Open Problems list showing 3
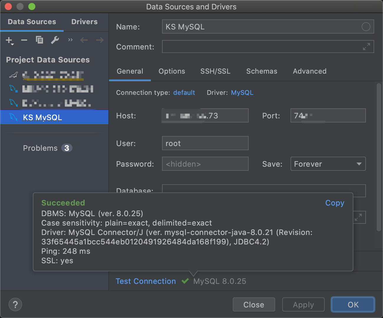Viewport: 383px width, 318px height. tap(47, 148)
